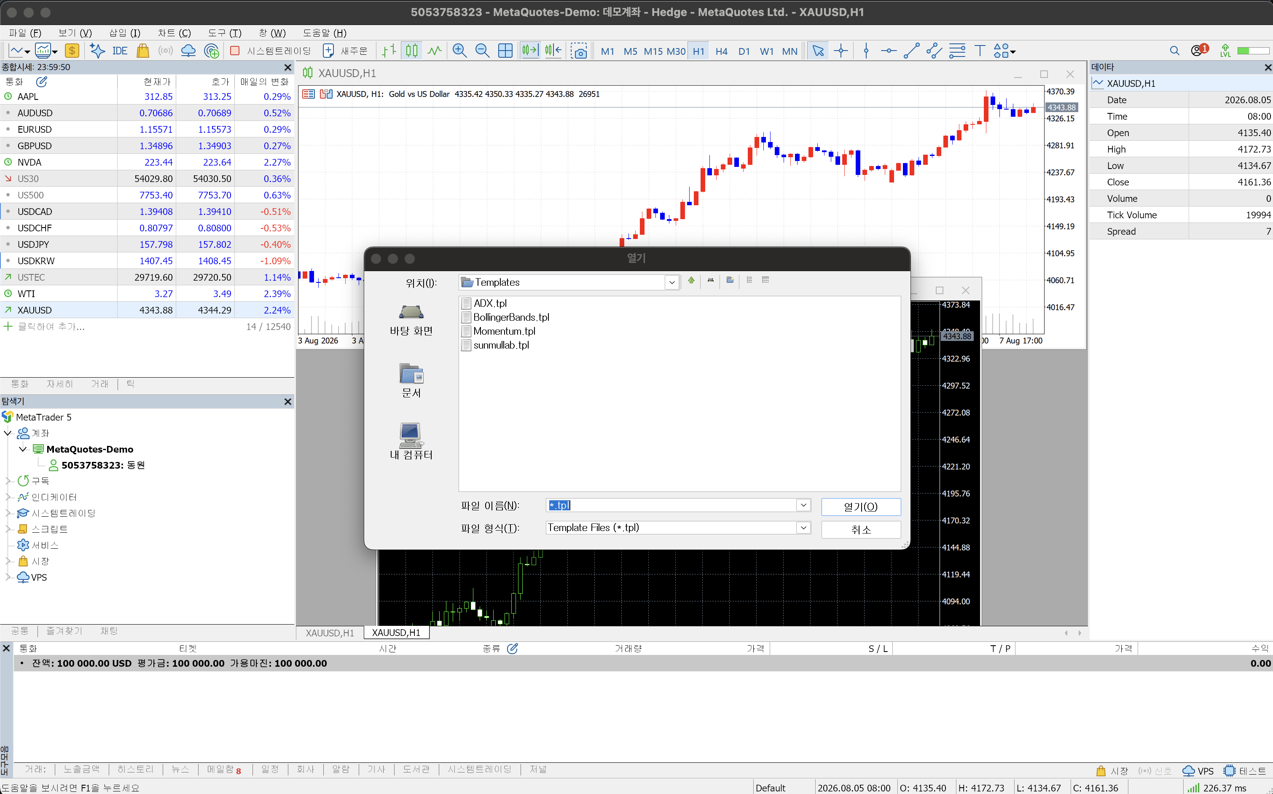
Task: Open the 도구 (T) menu
Action: pos(225,33)
